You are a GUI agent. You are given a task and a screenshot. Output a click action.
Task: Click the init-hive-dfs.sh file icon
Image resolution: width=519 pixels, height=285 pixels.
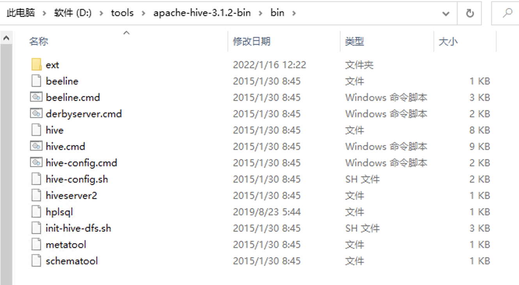pos(36,228)
